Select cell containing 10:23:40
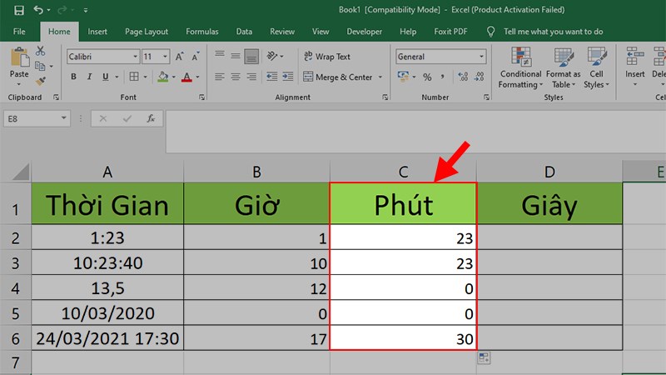Image resolution: width=666 pixels, height=375 pixels. 107,263
